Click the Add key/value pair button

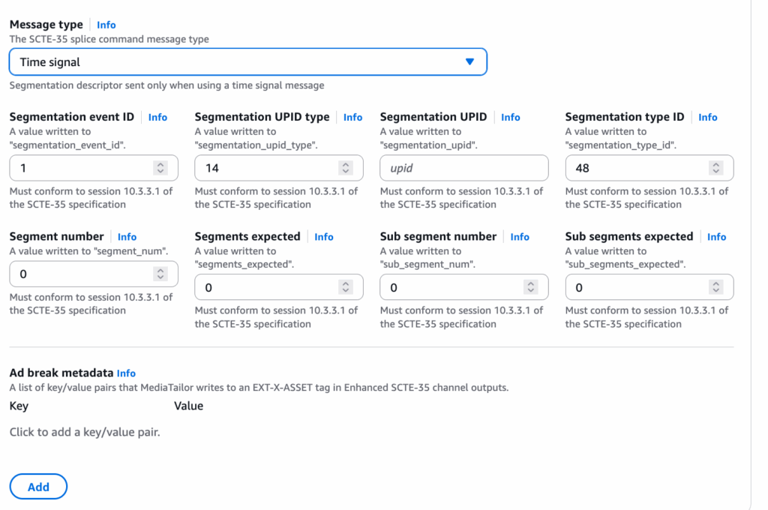[38, 487]
